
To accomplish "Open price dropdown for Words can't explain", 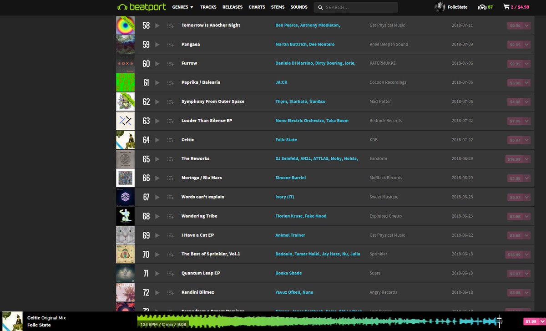I will pyautogui.click(x=527, y=198).
